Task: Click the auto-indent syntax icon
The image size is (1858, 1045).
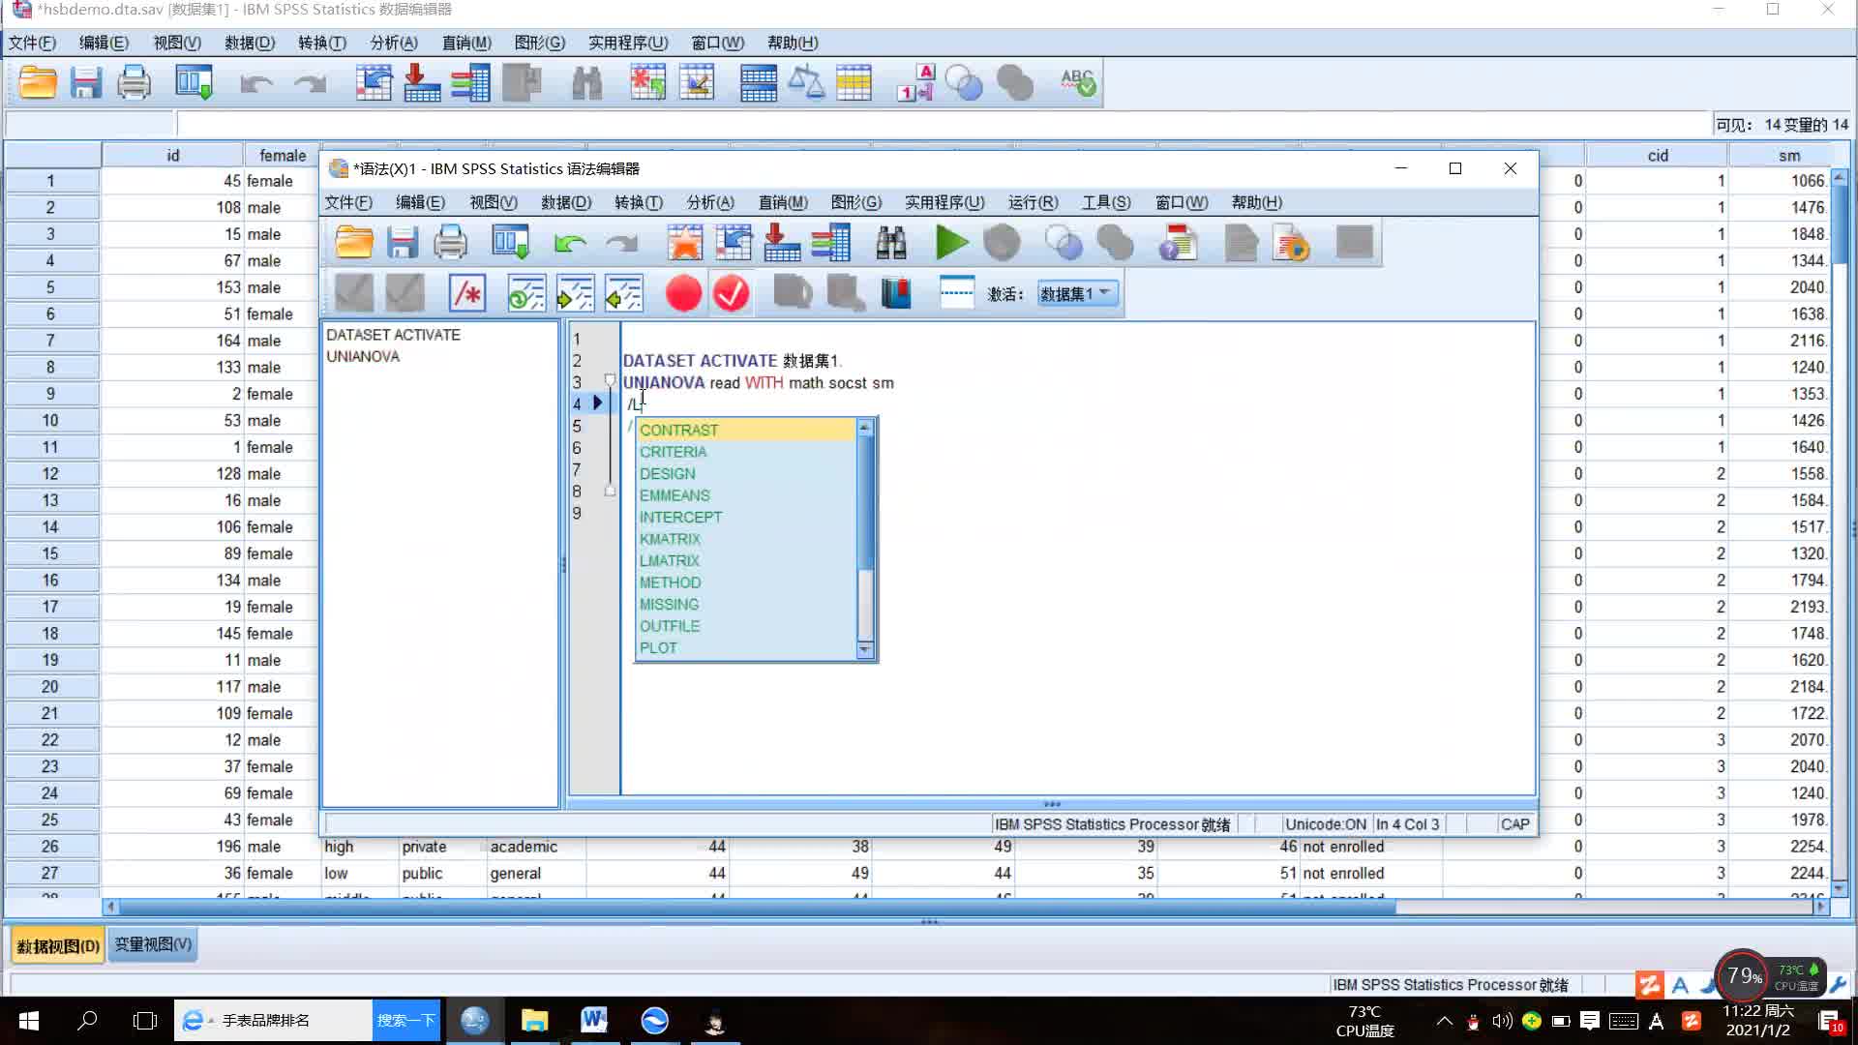Action: 526,293
